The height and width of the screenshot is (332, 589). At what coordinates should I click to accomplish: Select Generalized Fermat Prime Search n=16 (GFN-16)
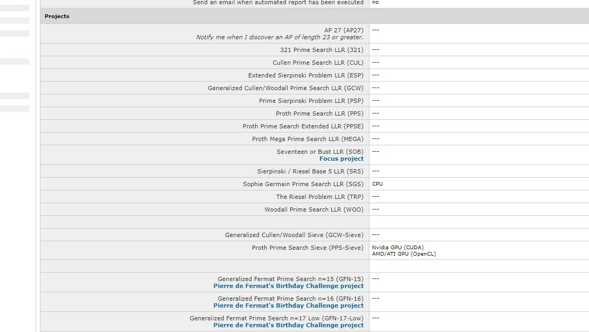point(290,299)
